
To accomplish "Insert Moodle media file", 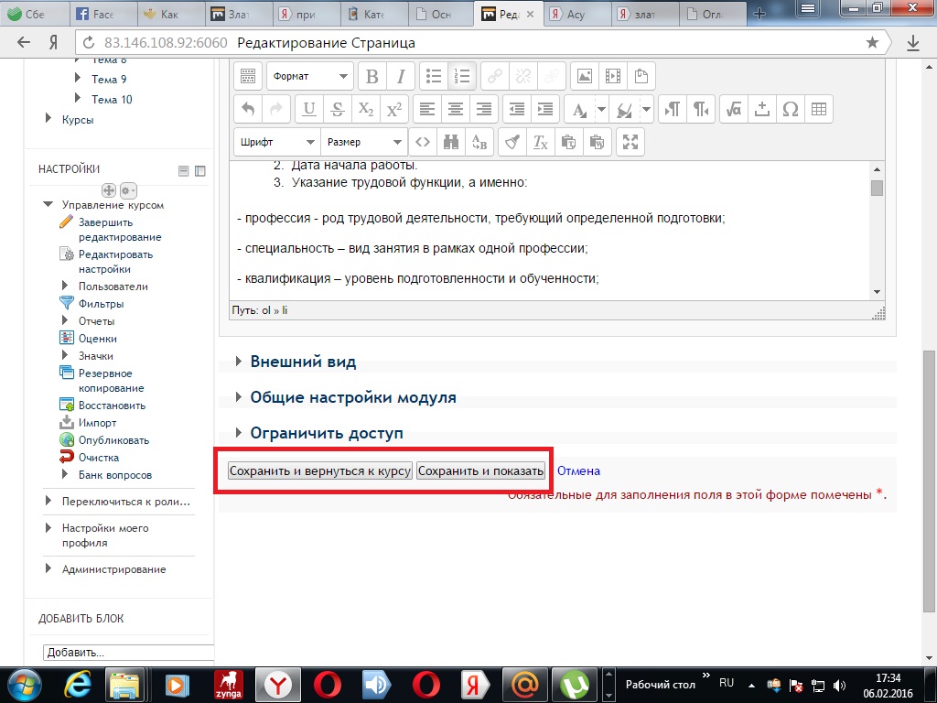I will coord(612,76).
